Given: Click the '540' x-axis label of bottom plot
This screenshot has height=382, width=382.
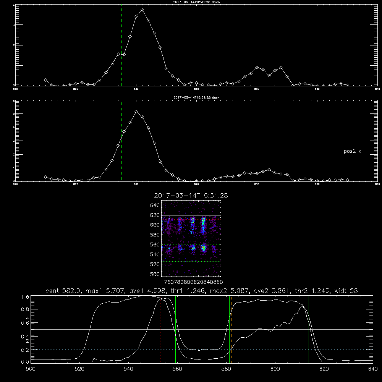Looking at the screenshot, I should point(128,369).
